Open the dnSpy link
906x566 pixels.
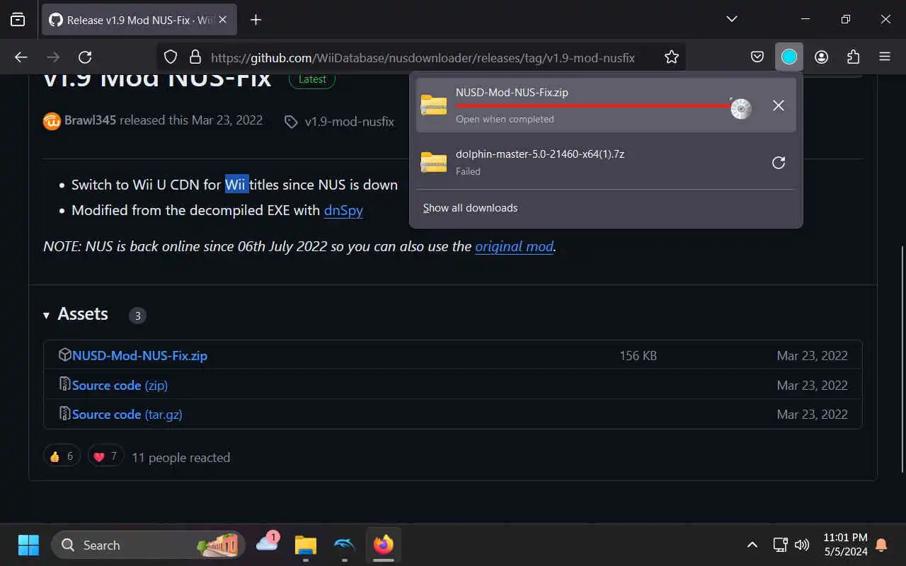343,210
